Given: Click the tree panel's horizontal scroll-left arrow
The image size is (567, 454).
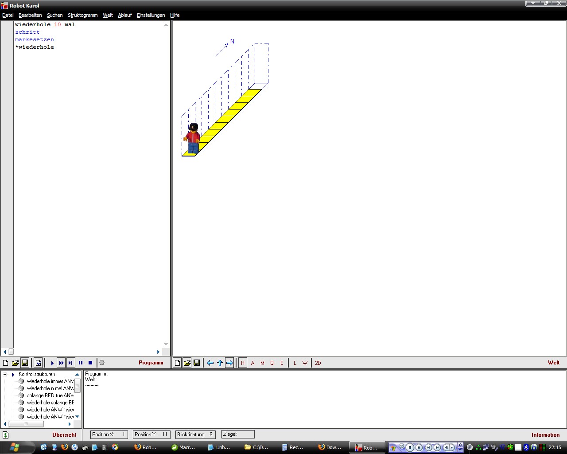Looking at the screenshot, I should (x=5, y=424).
